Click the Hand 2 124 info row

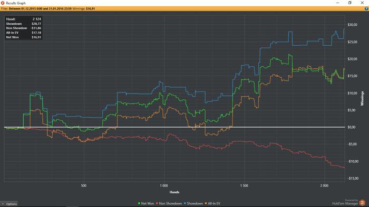click(24, 19)
